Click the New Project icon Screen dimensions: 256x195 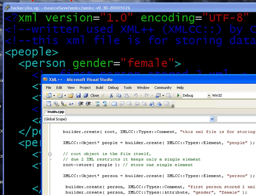49,95
